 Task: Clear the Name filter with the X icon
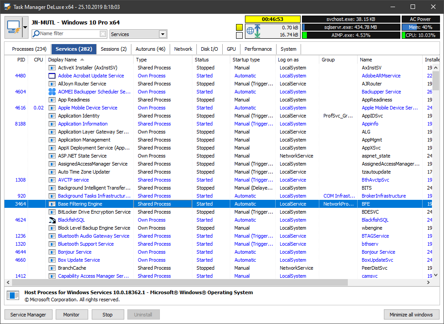coord(103,34)
